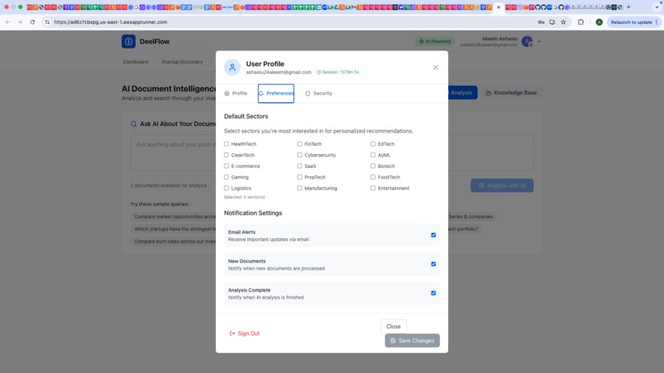
Task: Check the AI/ML sector
Action: point(372,155)
